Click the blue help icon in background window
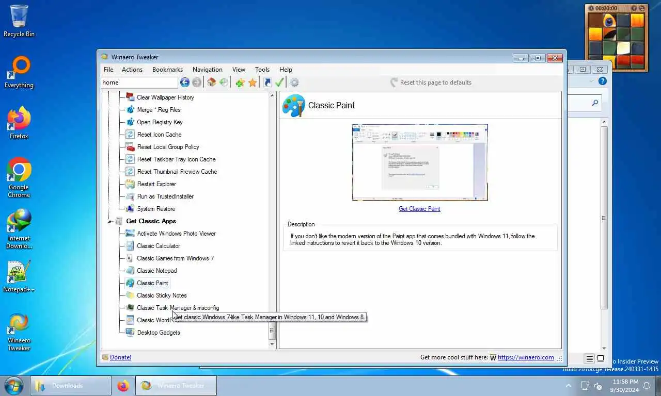Screen dimensions: 661x396 tap(602, 81)
